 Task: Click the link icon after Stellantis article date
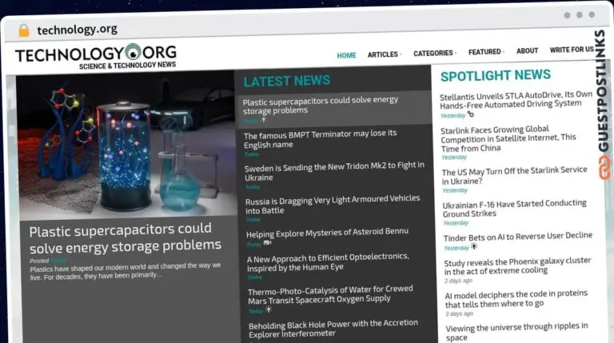point(471,114)
